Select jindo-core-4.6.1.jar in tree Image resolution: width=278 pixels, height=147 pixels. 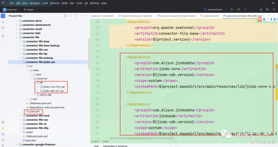(x=54, y=87)
